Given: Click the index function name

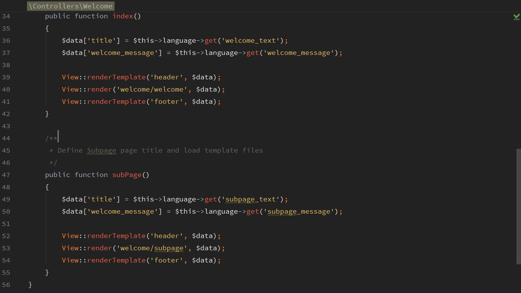Looking at the screenshot, I should pos(122,16).
